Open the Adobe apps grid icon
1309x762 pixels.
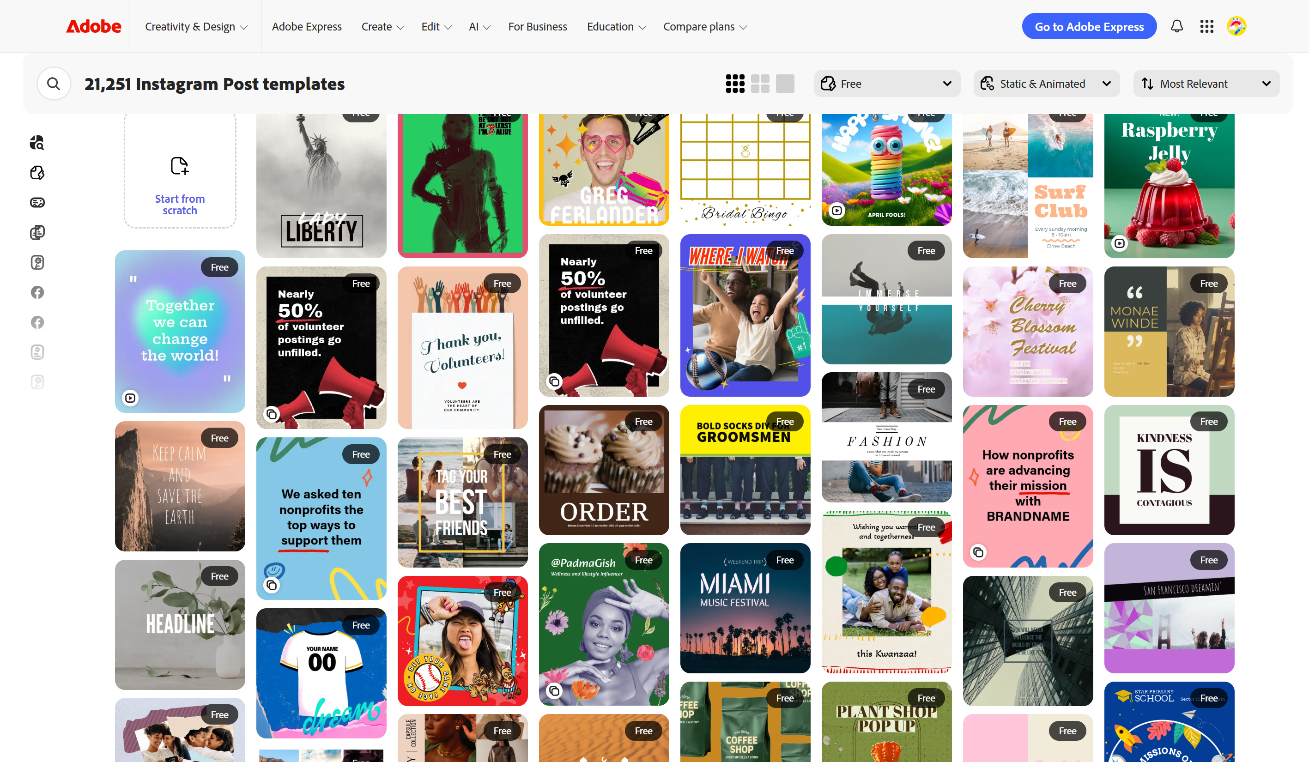(x=1206, y=26)
